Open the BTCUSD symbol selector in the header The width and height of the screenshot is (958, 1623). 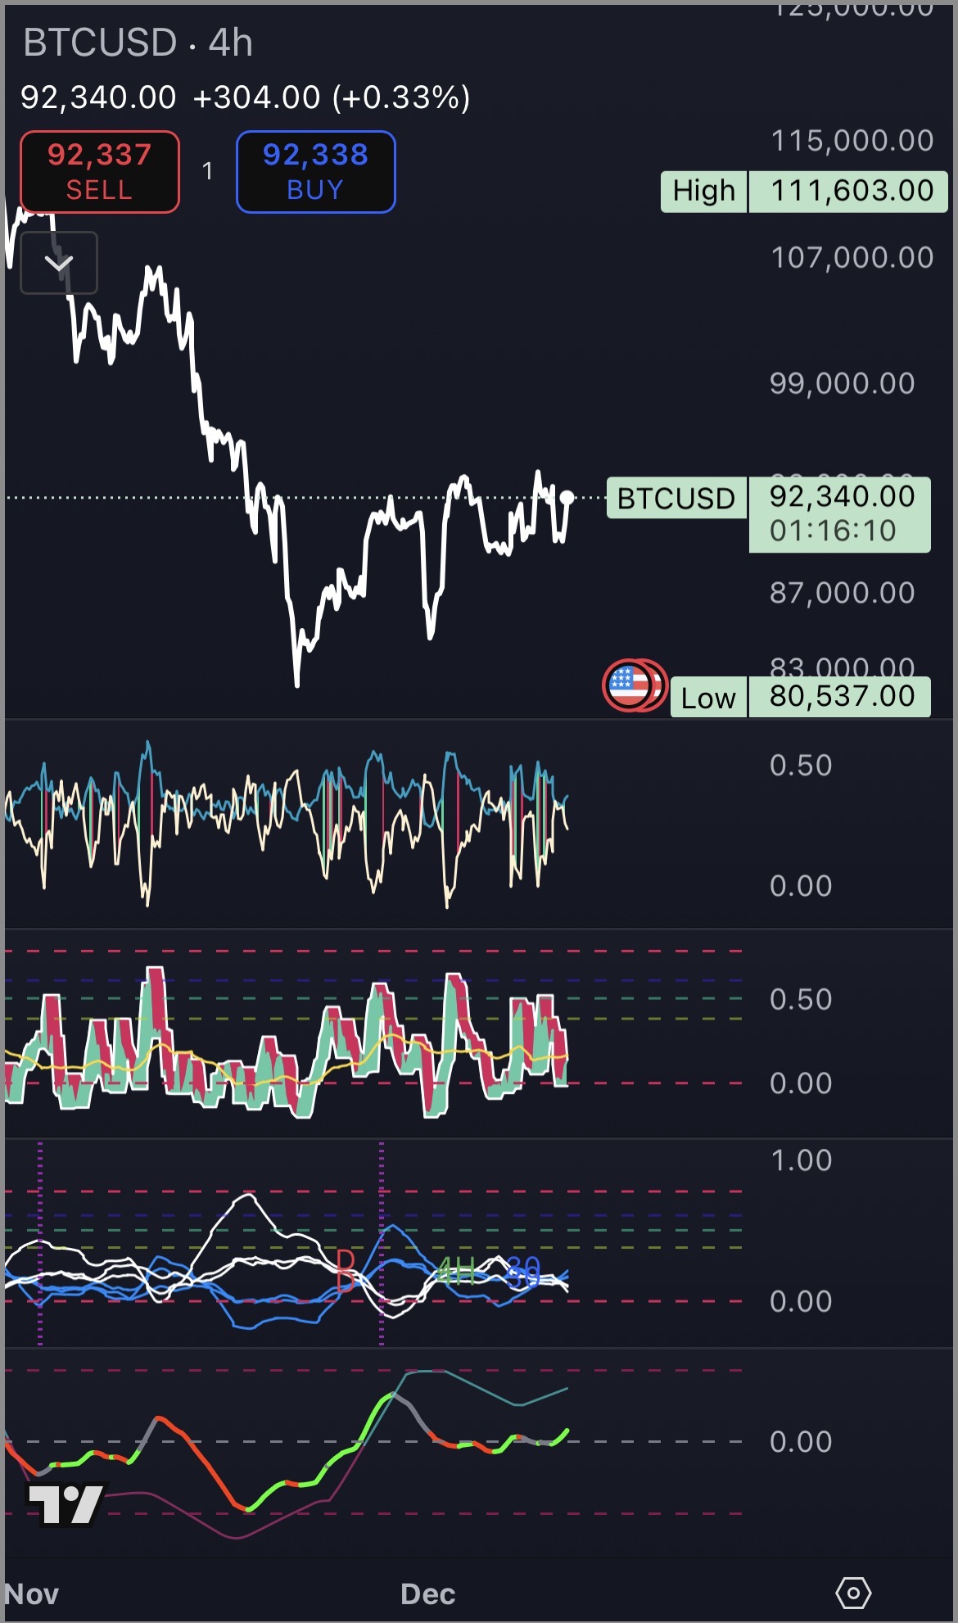(x=100, y=43)
